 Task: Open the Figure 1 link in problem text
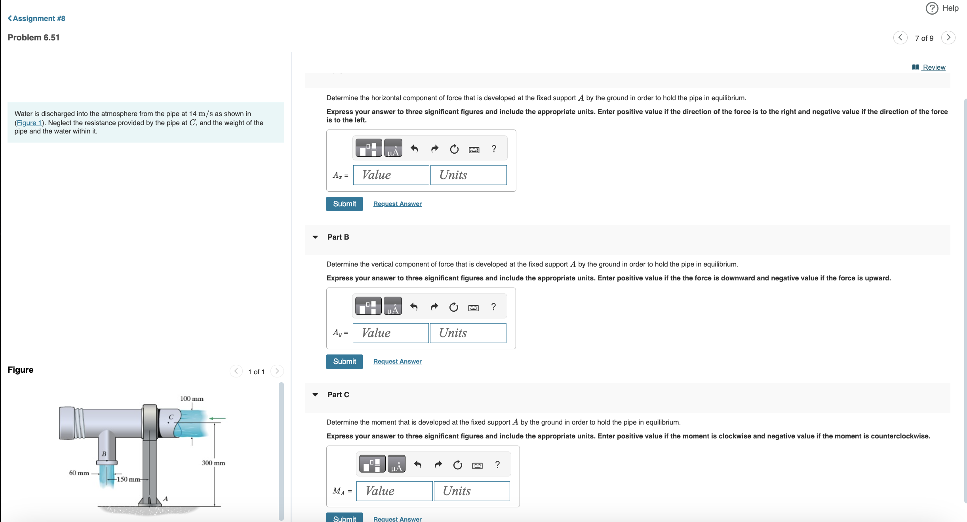point(29,123)
